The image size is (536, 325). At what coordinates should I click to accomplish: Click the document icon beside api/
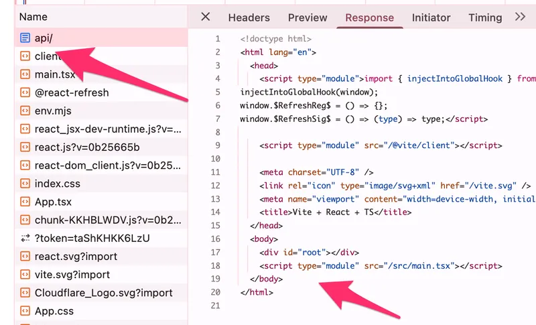[25, 38]
